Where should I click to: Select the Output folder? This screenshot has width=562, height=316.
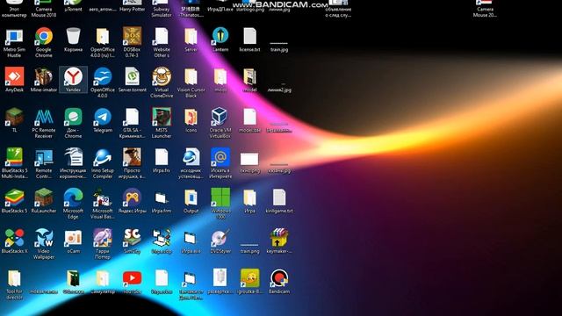[191, 201]
